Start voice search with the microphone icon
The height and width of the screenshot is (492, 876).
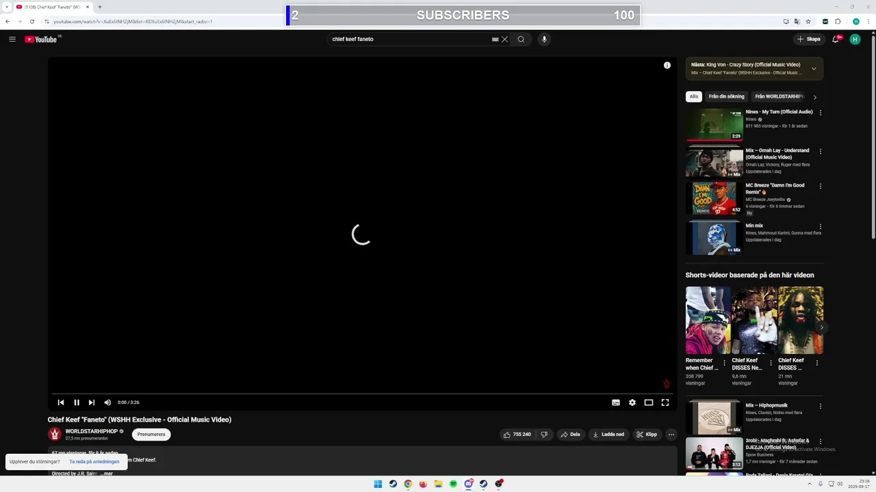pyautogui.click(x=545, y=39)
